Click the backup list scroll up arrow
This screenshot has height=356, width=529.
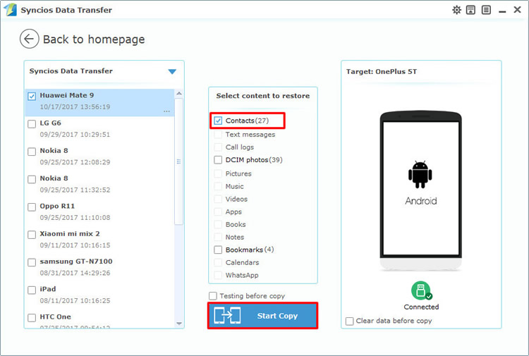click(x=179, y=93)
